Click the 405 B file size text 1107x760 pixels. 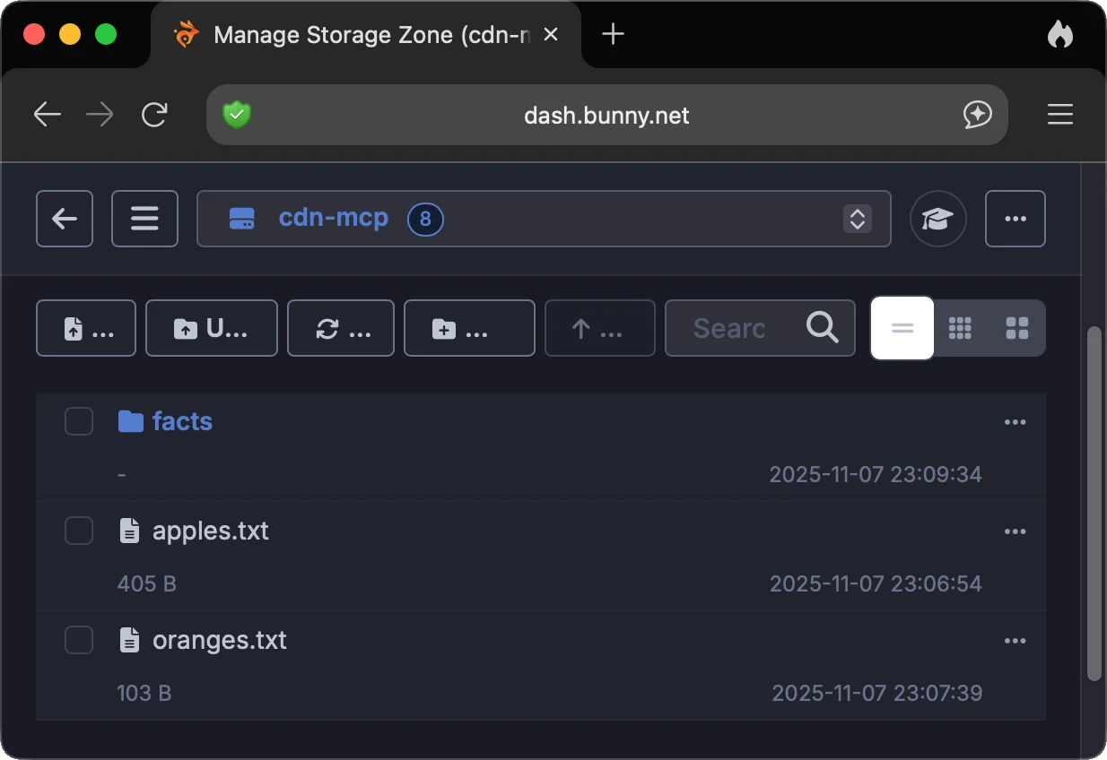point(147,584)
